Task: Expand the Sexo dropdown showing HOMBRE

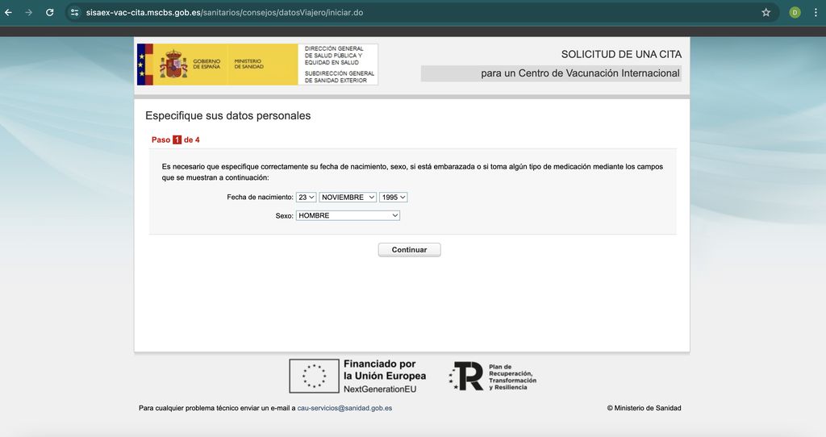Action: [x=348, y=215]
